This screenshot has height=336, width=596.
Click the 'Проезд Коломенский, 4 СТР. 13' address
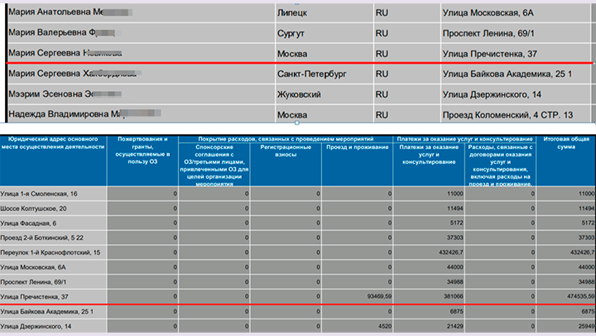click(507, 115)
